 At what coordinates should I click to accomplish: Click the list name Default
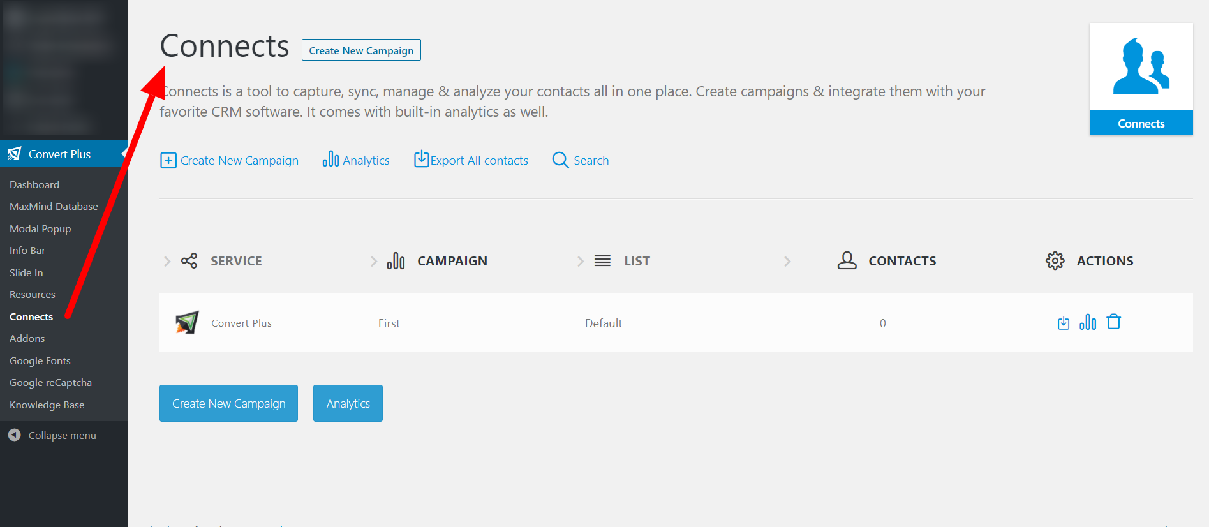pos(604,323)
